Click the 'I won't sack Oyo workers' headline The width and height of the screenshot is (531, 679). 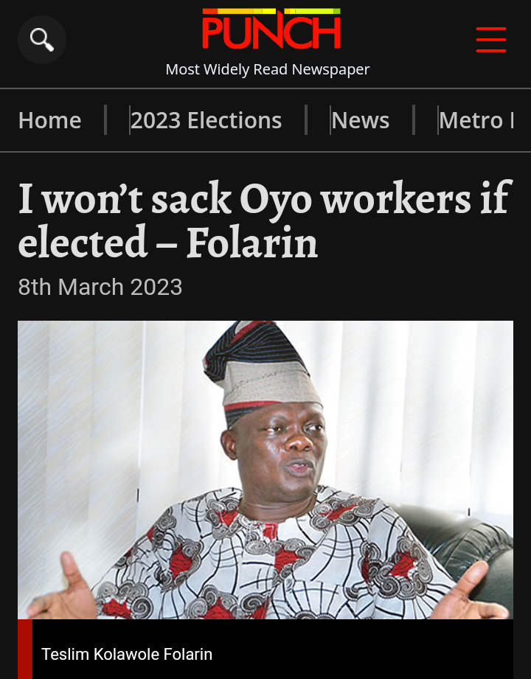click(265, 220)
